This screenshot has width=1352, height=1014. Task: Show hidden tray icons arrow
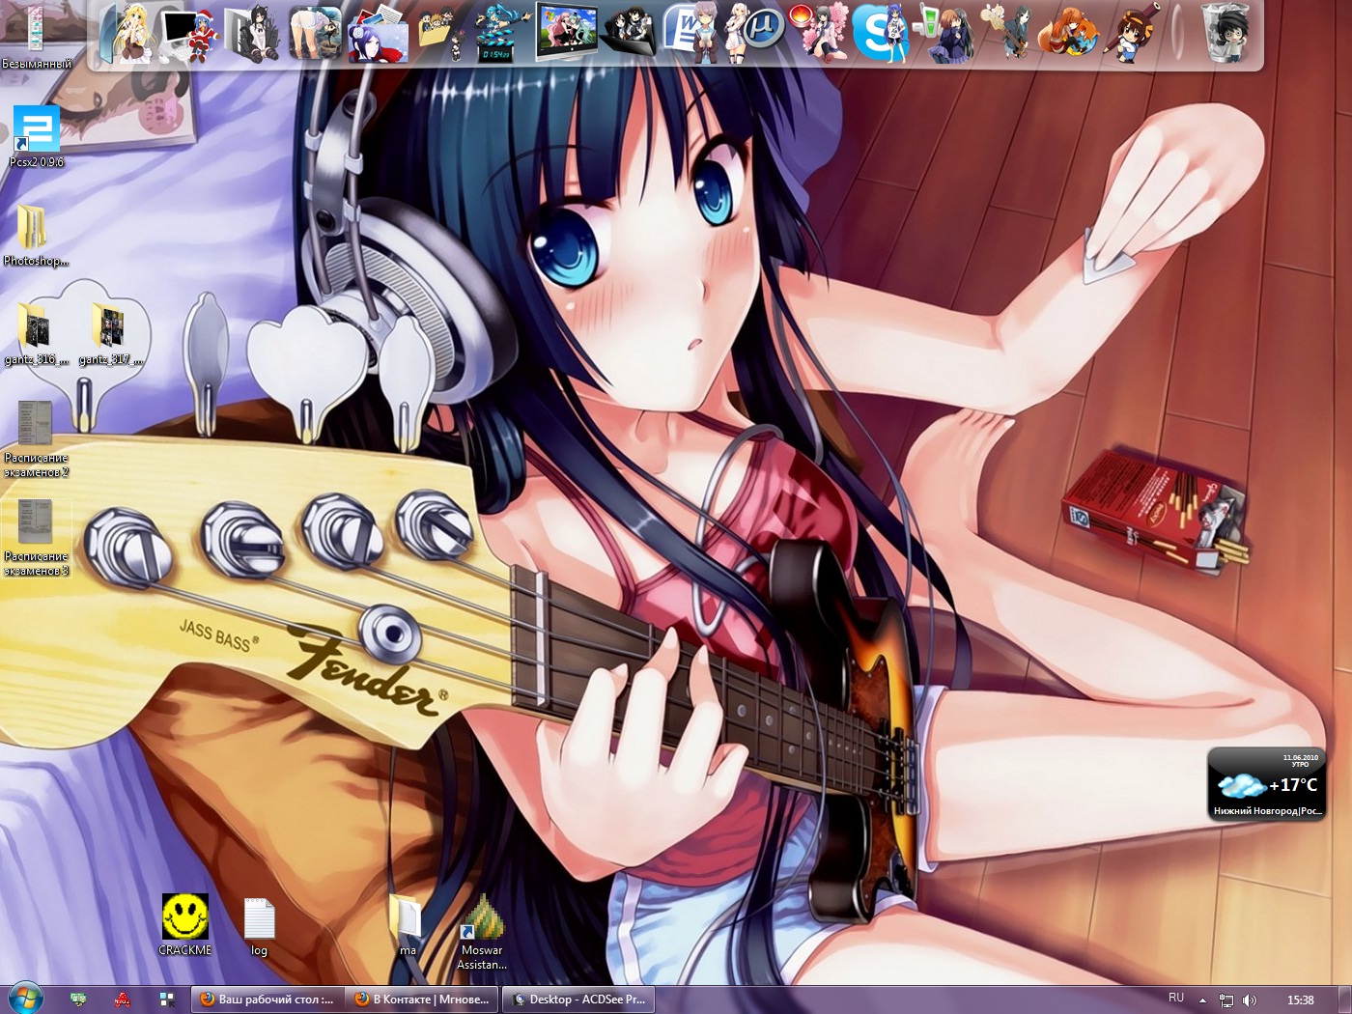(x=1202, y=1000)
